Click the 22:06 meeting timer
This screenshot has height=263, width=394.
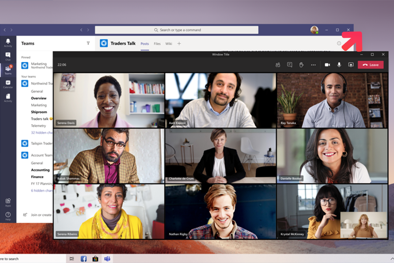62,65
